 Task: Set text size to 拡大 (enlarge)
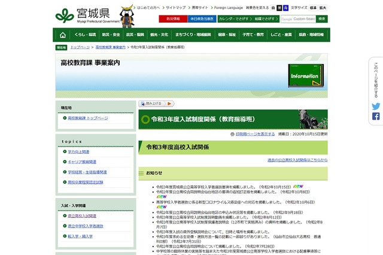[x=323, y=8]
